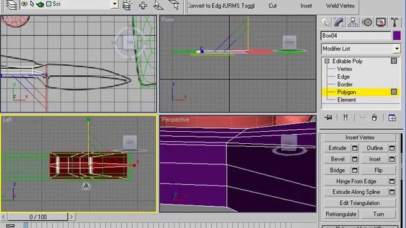406x228 pixels.
Task: Click the Box04 object name field
Action: click(x=355, y=35)
